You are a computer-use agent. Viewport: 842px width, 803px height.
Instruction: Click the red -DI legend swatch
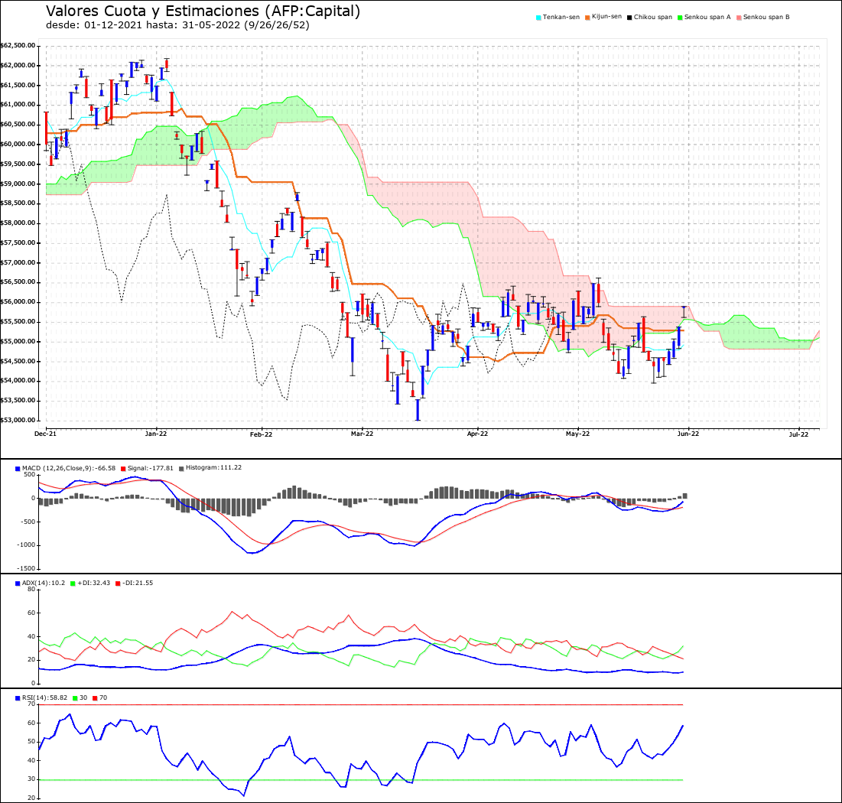tap(118, 584)
